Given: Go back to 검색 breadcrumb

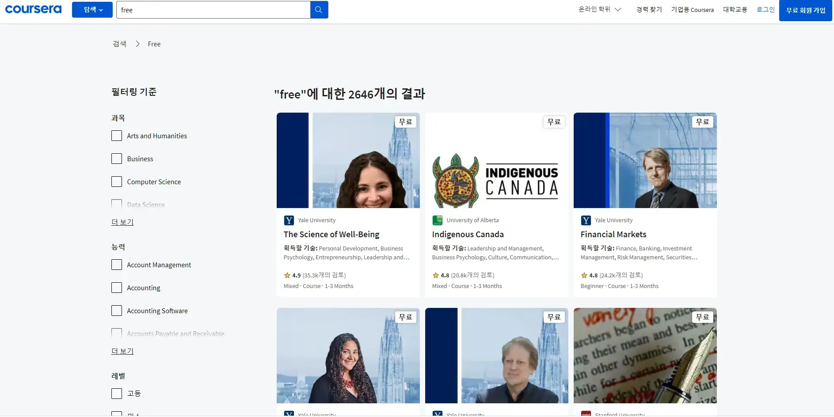Looking at the screenshot, I should tap(119, 44).
